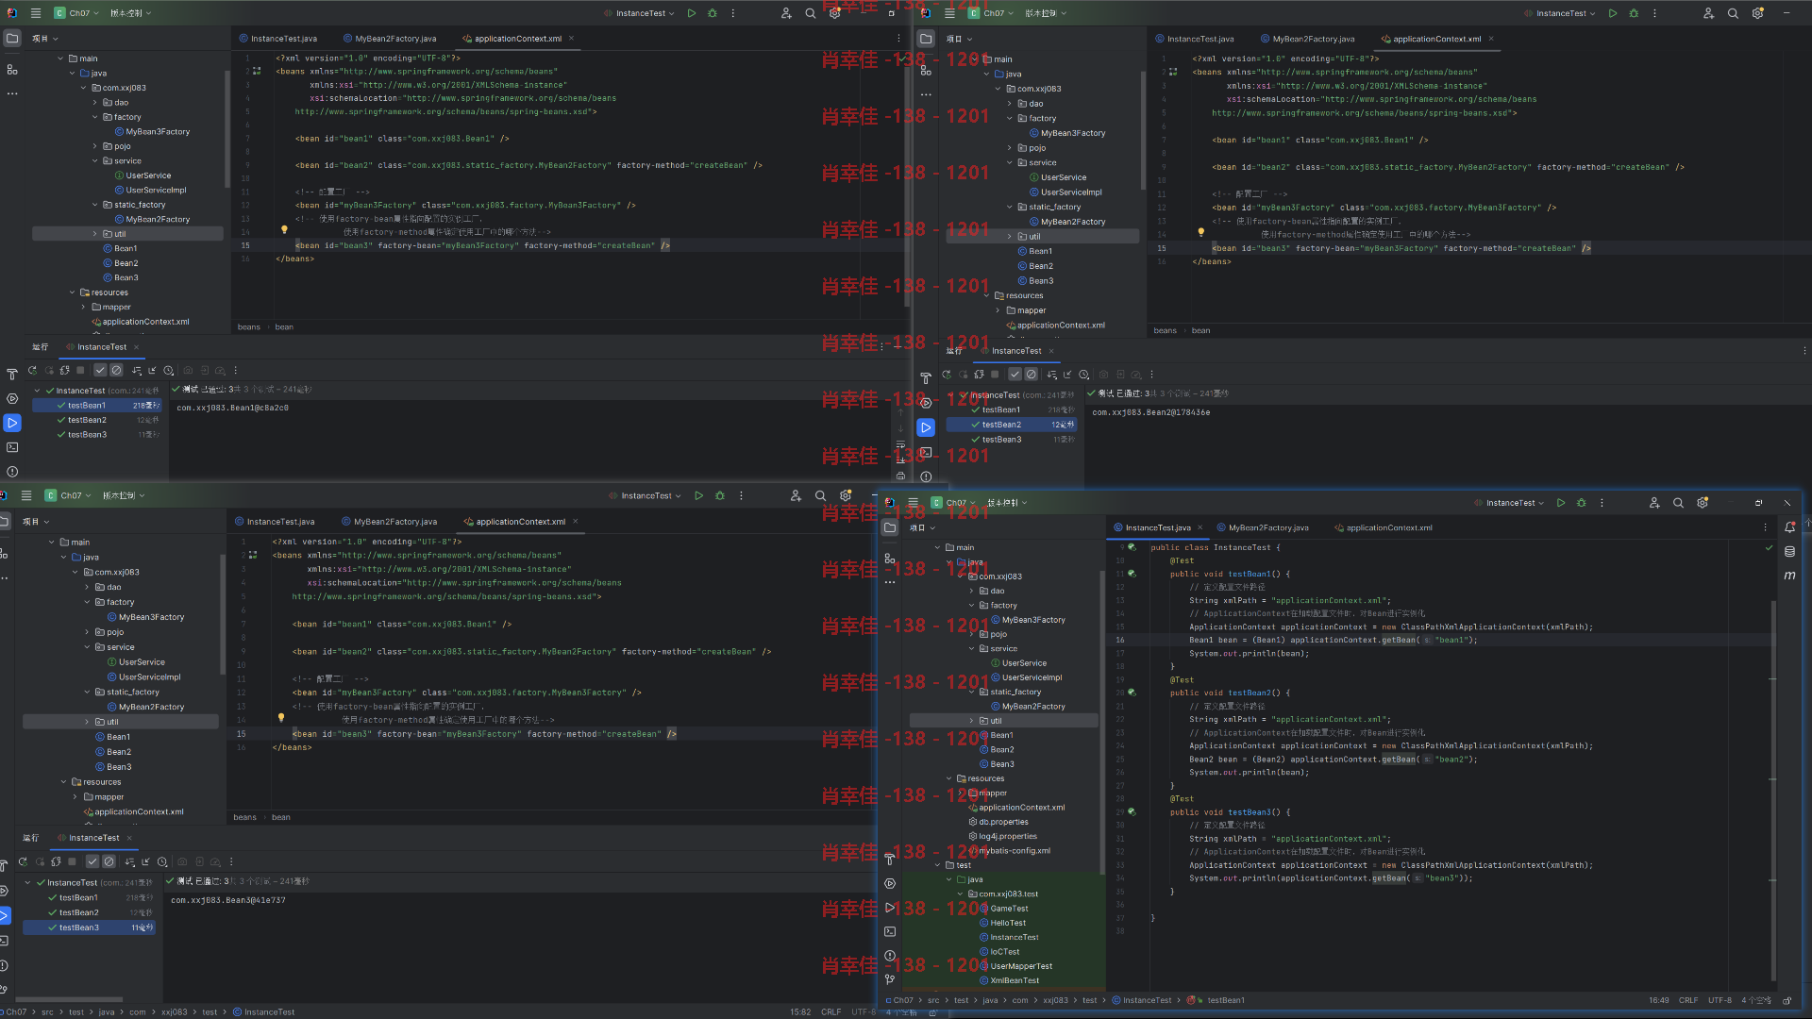1812x1019 pixels.
Task: Expand the dao package in top-left tree
Action: (x=95, y=103)
